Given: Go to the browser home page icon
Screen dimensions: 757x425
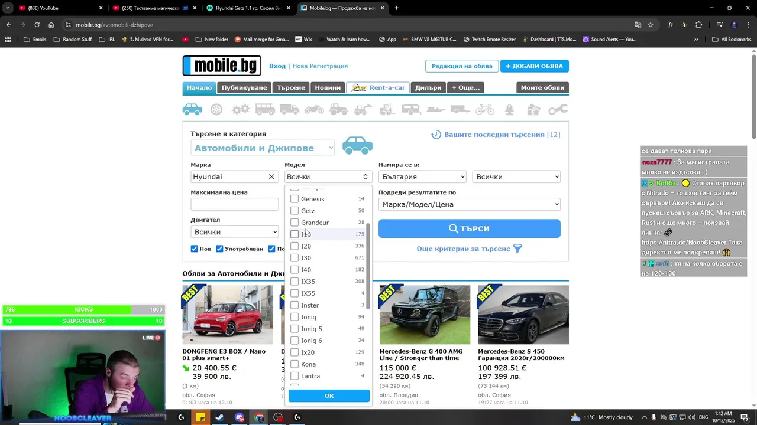Looking at the screenshot, I should [51, 25].
